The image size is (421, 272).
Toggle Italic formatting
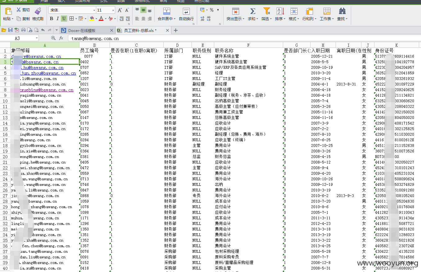point(57,19)
